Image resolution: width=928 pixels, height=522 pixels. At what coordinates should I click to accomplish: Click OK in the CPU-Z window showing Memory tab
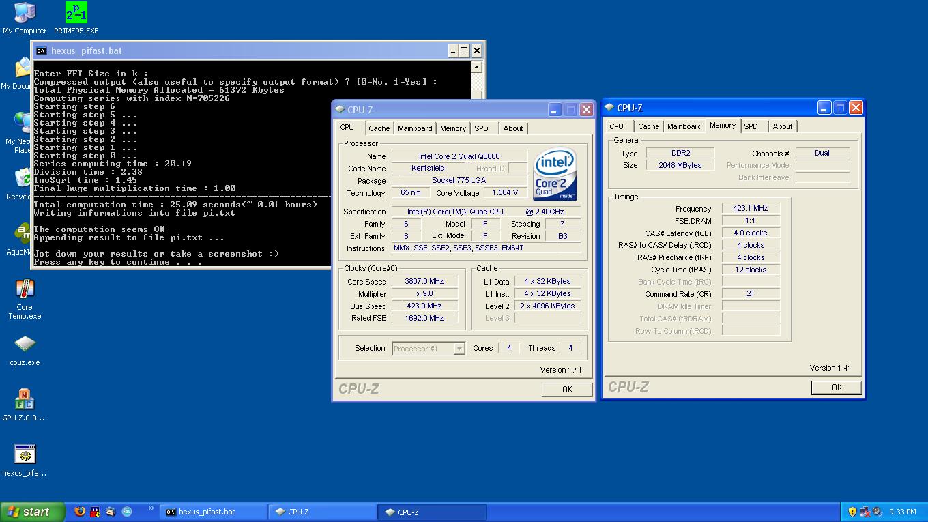837,387
